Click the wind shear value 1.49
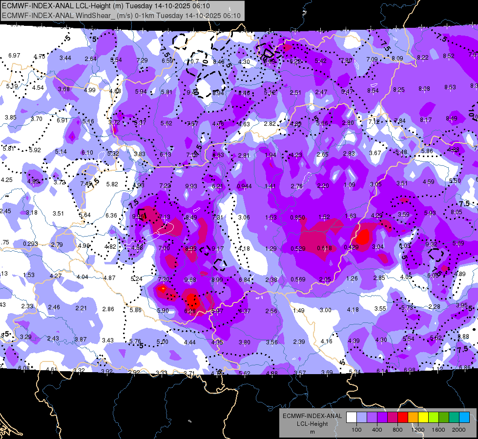 click(298, 310)
